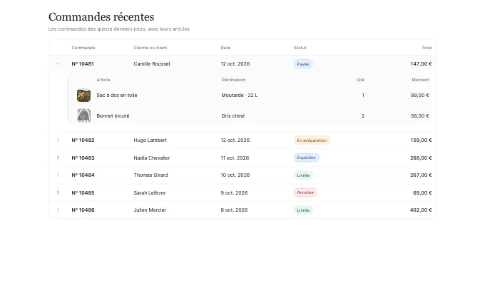Click the Article sub-table header
The width and height of the screenshot is (485, 303).
(x=103, y=80)
